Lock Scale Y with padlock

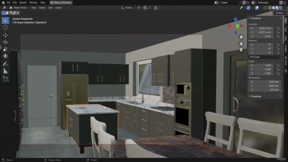pyautogui.click(x=278, y=69)
